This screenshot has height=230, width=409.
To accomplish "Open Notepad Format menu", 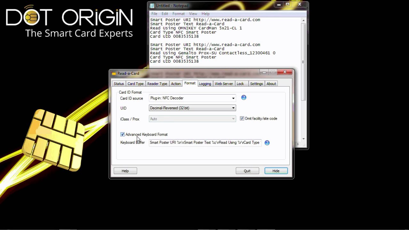I will tap(179, 14).
